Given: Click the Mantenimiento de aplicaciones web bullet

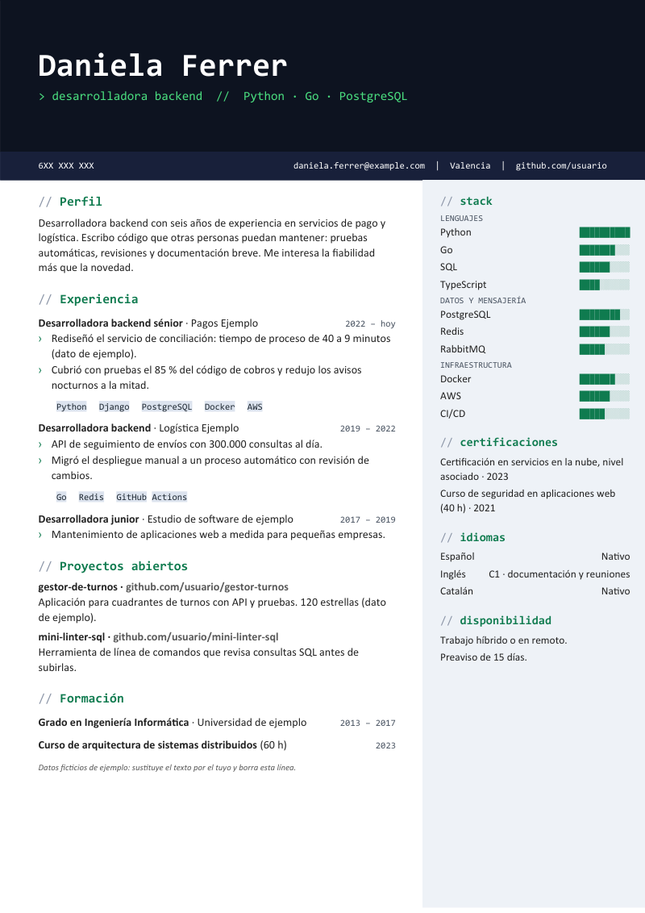Looking at the screenshot, I should click(x=218, y=535).
